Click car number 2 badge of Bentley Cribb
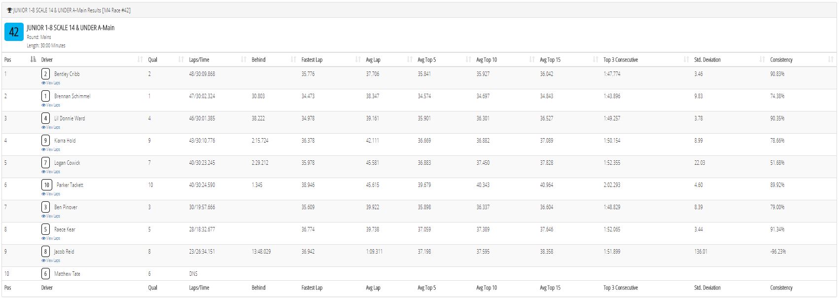 coord(45,74)
